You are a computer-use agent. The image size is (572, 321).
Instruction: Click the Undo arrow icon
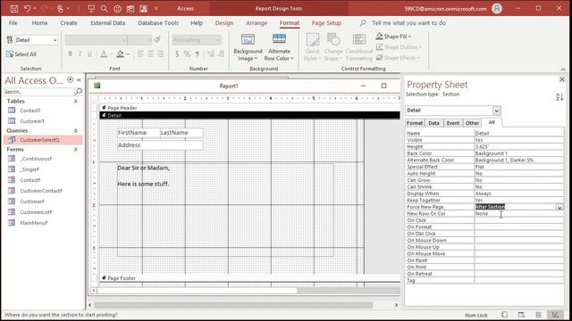[x=27, y=8]
